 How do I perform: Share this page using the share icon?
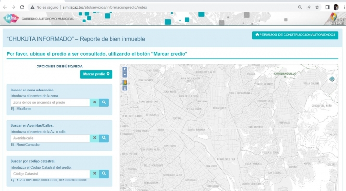(309, 7)
